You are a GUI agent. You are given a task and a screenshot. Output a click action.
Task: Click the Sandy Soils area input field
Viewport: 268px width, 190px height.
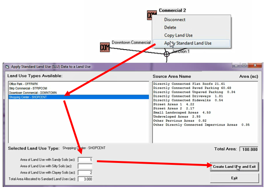pyautogui.click(x=86, y=160)
